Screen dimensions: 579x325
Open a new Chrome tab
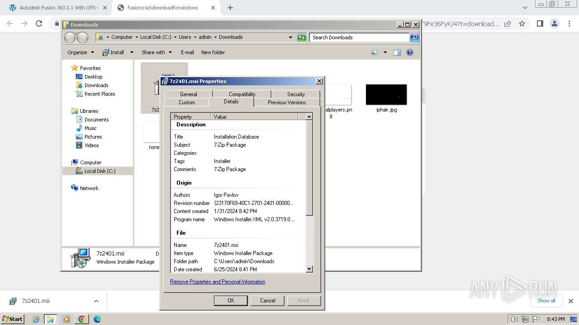point(230,8)
